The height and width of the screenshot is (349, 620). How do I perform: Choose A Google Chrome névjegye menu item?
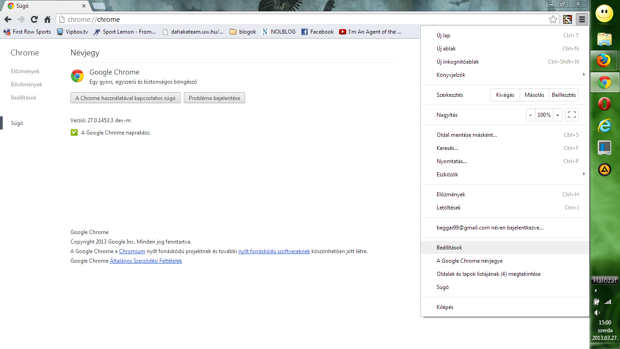[505, 261]
